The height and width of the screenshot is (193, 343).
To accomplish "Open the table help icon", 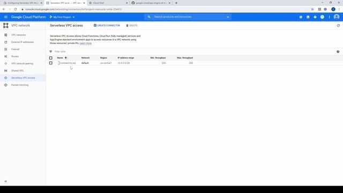I will [338, 51].
